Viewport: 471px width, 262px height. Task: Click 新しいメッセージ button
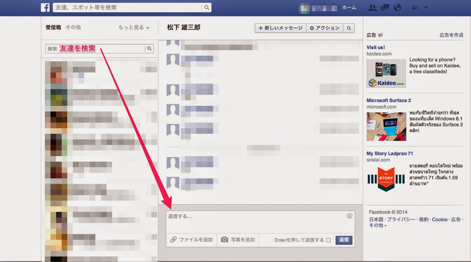(x=281, y=28)
